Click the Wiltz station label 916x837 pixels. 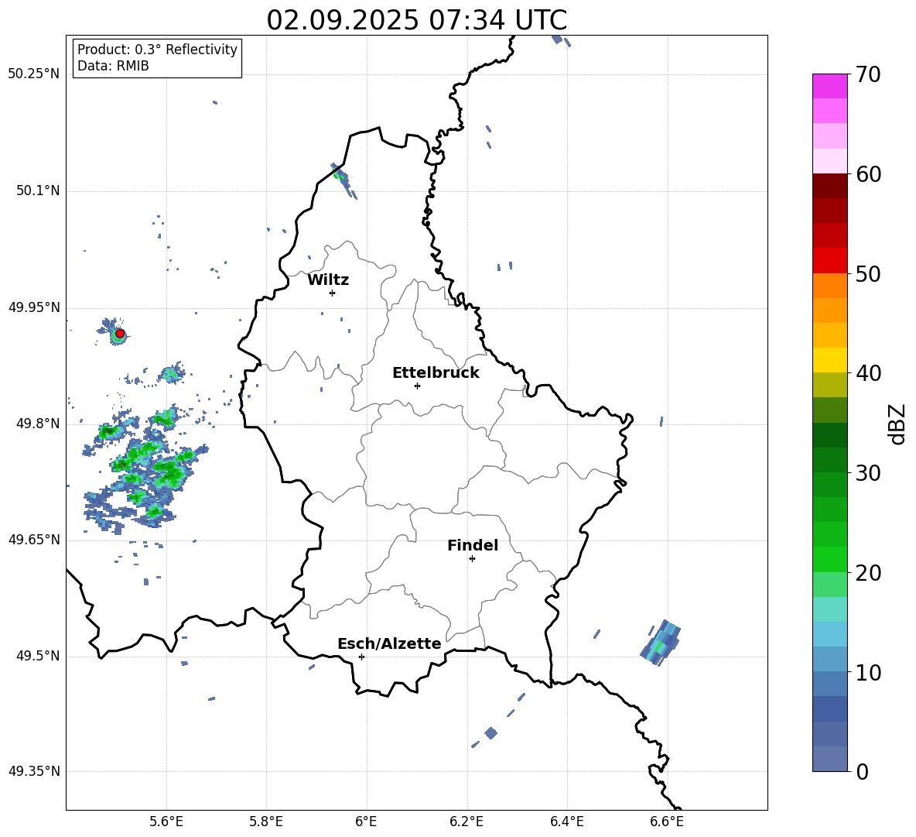(x=328, y=280)
